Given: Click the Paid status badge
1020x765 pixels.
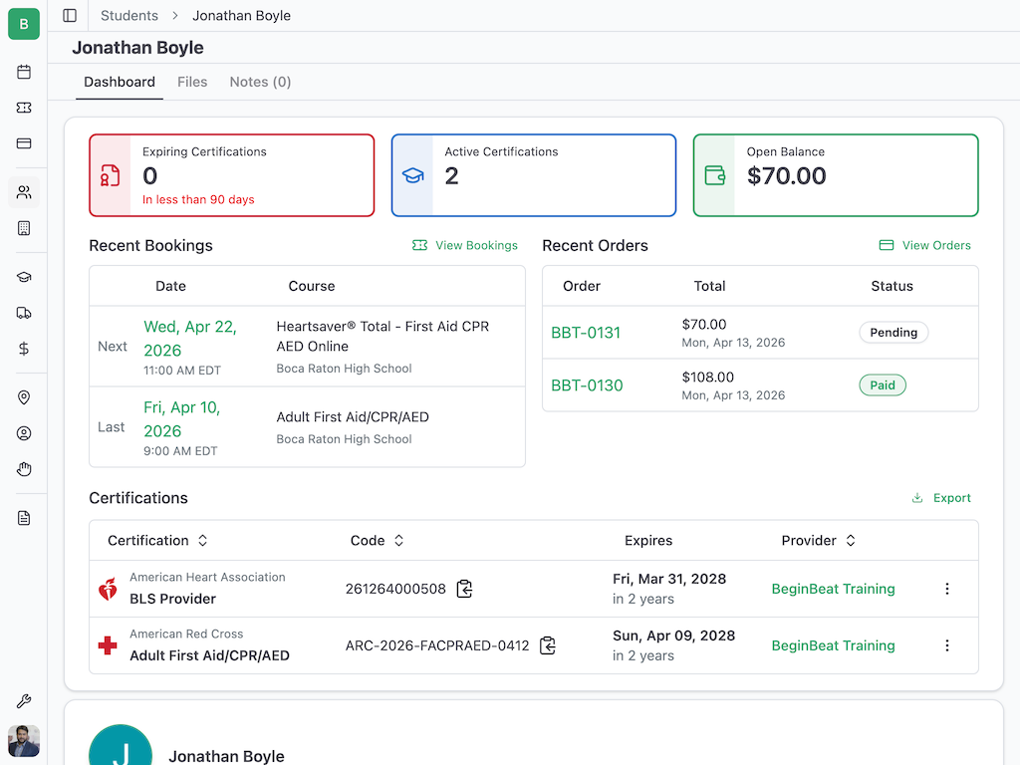Looking at the screenshot, I should click(x=883, y=385).
